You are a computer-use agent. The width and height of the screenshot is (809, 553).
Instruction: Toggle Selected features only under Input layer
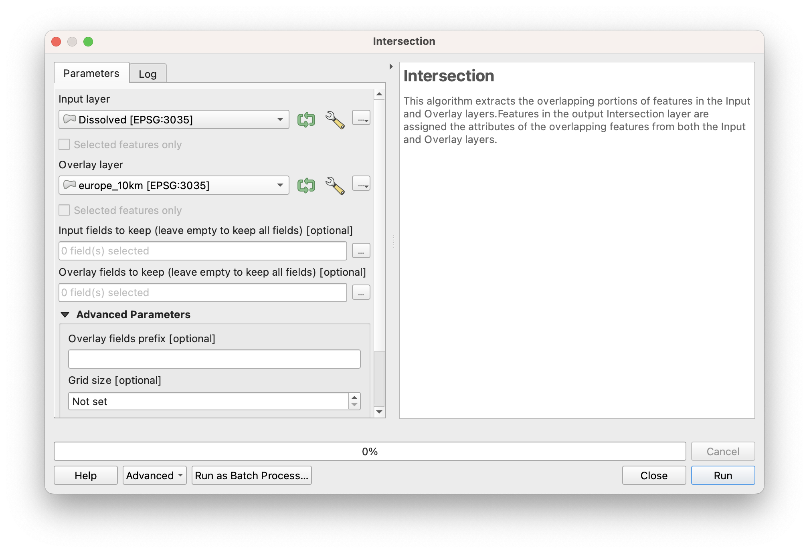click(65, 144)
